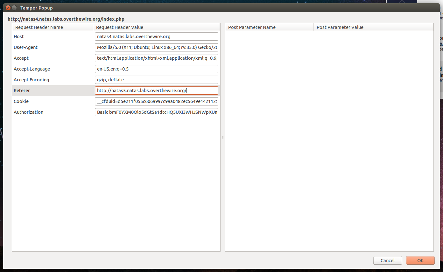Click the Post Parameter Name column header

coord(269,27)
